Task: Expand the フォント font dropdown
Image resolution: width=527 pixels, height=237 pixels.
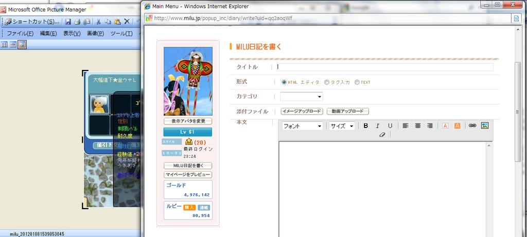Action: coord(303,126)
